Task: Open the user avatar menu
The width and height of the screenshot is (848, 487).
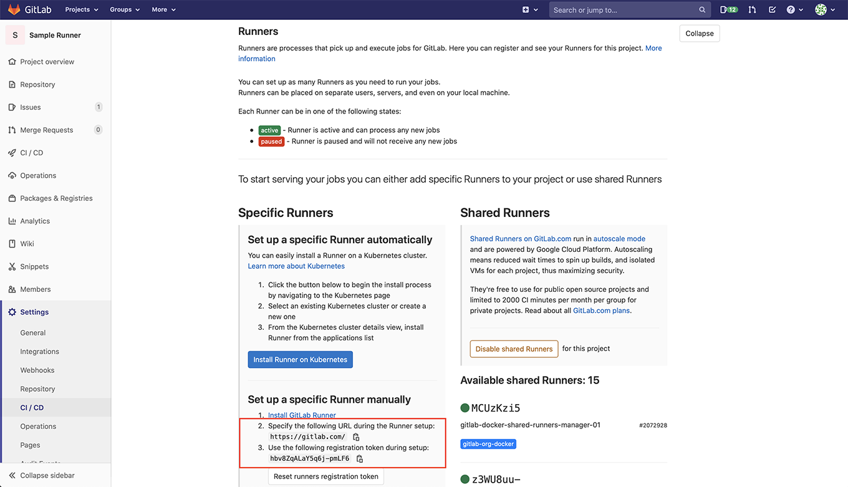Action: pos(824,9)
